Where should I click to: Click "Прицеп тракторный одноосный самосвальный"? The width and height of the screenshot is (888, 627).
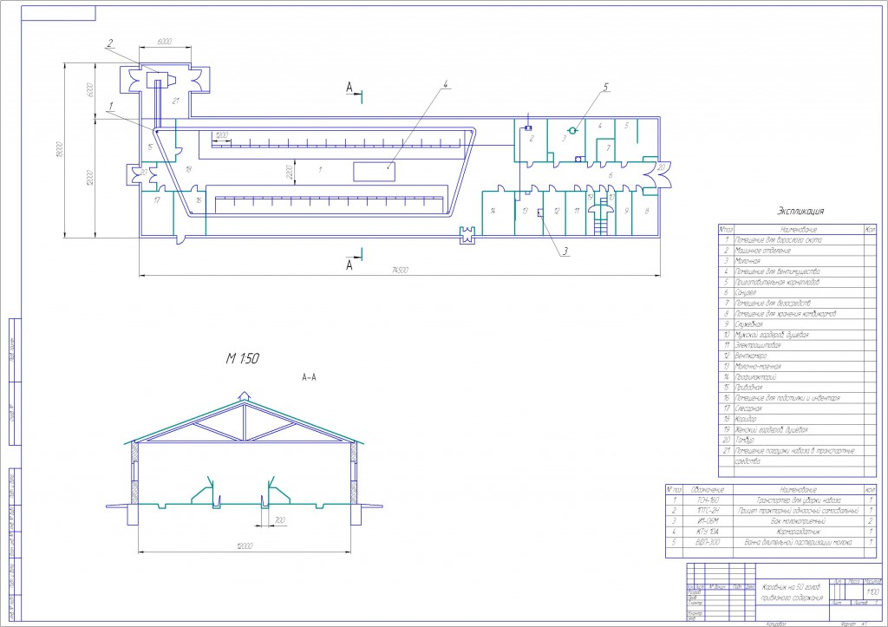point(799,511)
